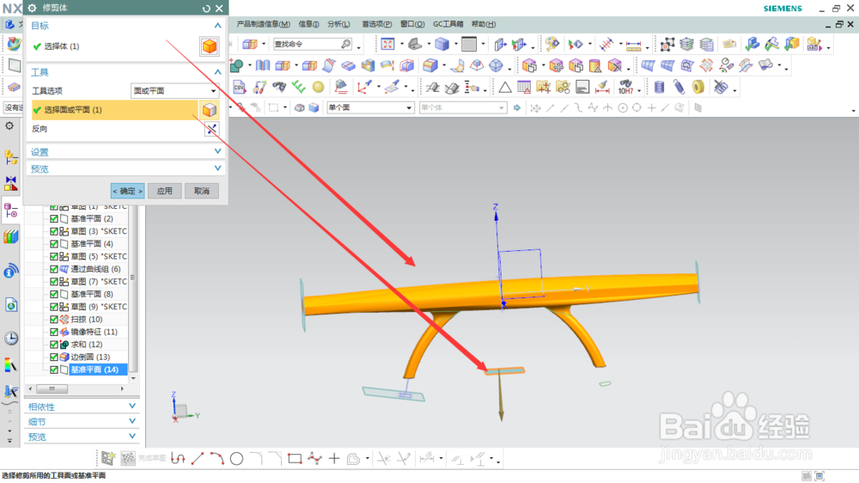Open the 单个体 dropdown

pyautogui.click(x=463, y=108)
